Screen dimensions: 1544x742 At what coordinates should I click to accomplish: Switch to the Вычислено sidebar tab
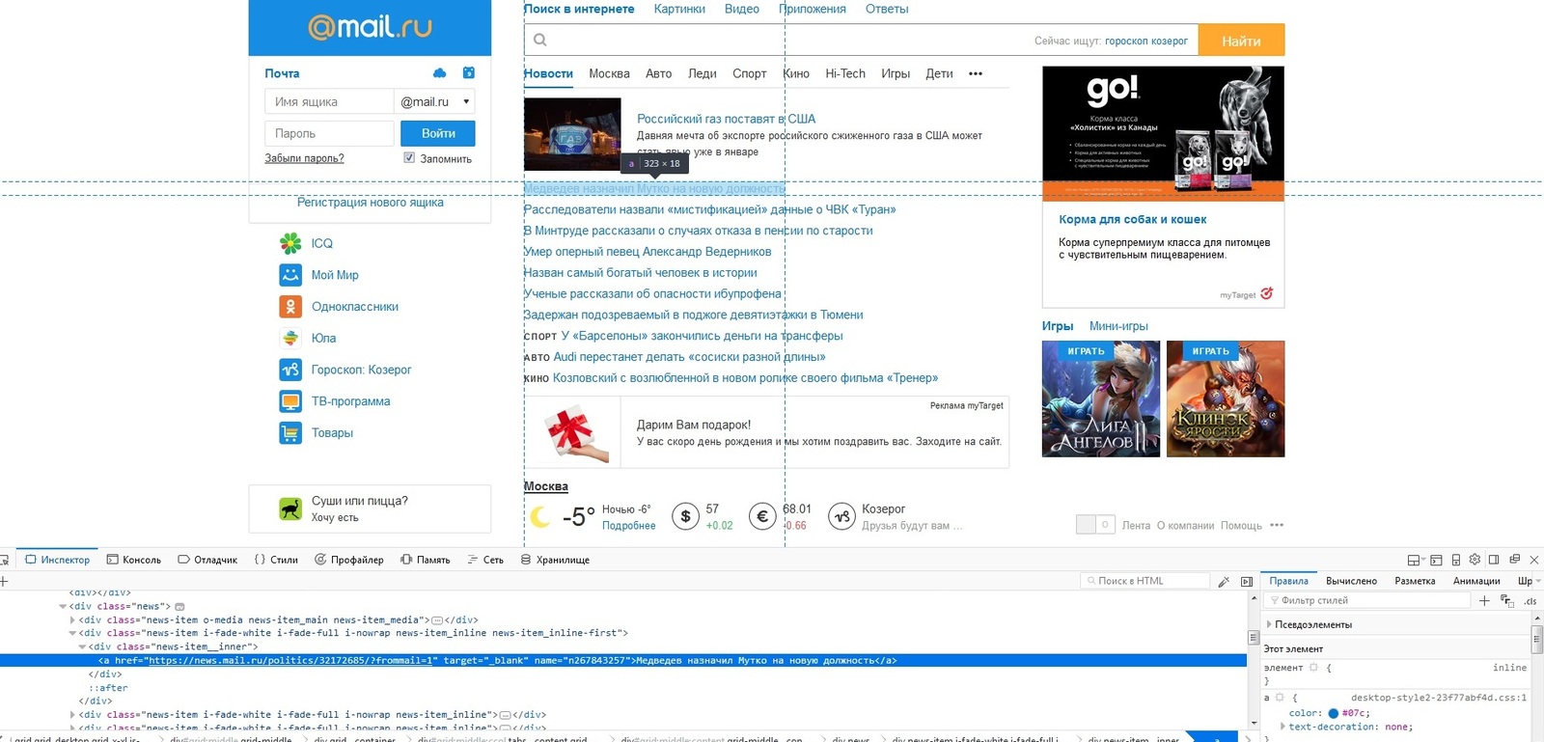coord(1351,581)
